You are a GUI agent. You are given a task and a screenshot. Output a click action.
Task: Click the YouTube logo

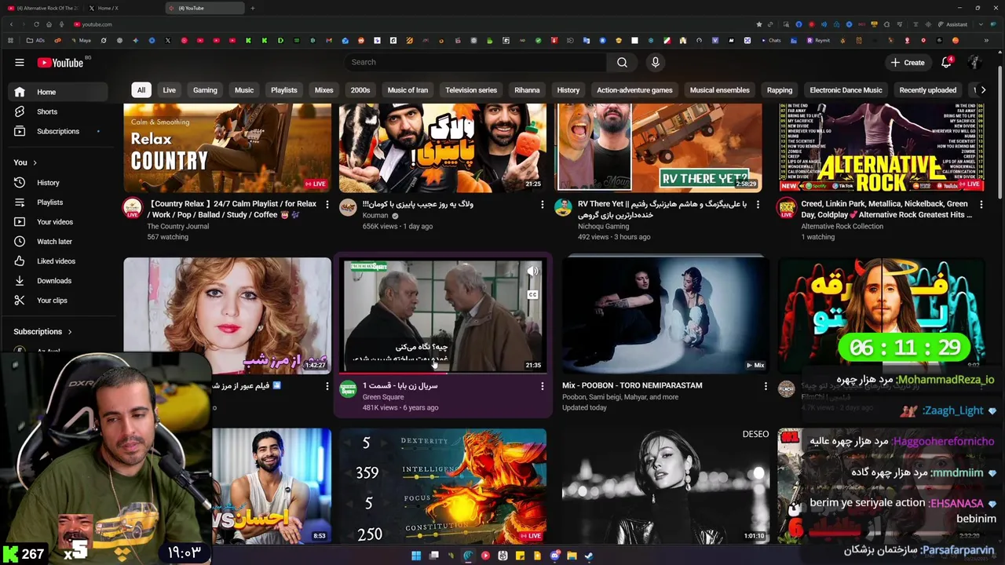[x=60, y=63]
